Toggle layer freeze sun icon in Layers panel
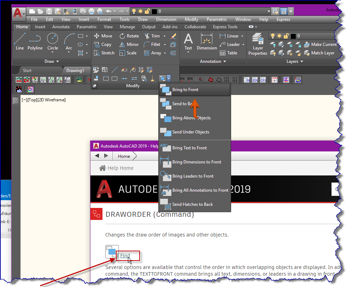This screenshot has width=347, height=287. 279,36
